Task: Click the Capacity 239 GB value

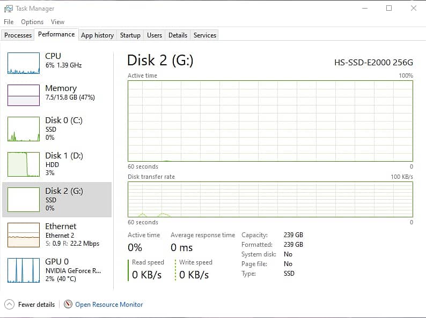Action: [x=293, y=235]
